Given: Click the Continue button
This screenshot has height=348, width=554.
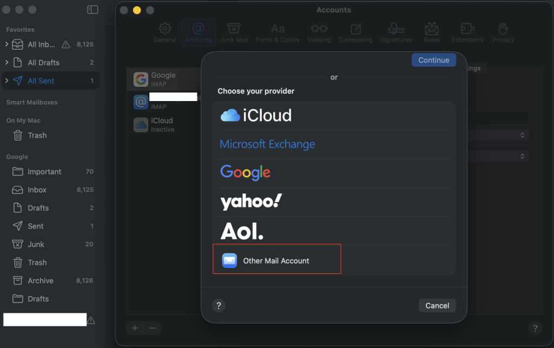Looking at the screenshot, I should (433, 60).
